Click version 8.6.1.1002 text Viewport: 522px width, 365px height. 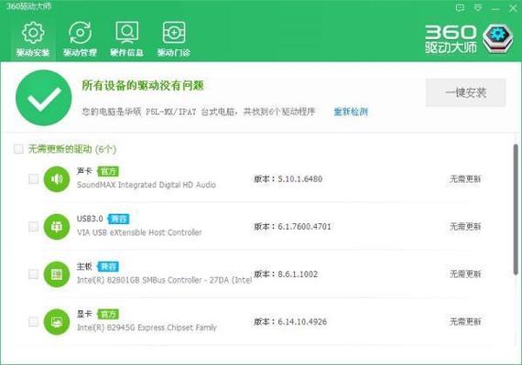pos(298,274)
